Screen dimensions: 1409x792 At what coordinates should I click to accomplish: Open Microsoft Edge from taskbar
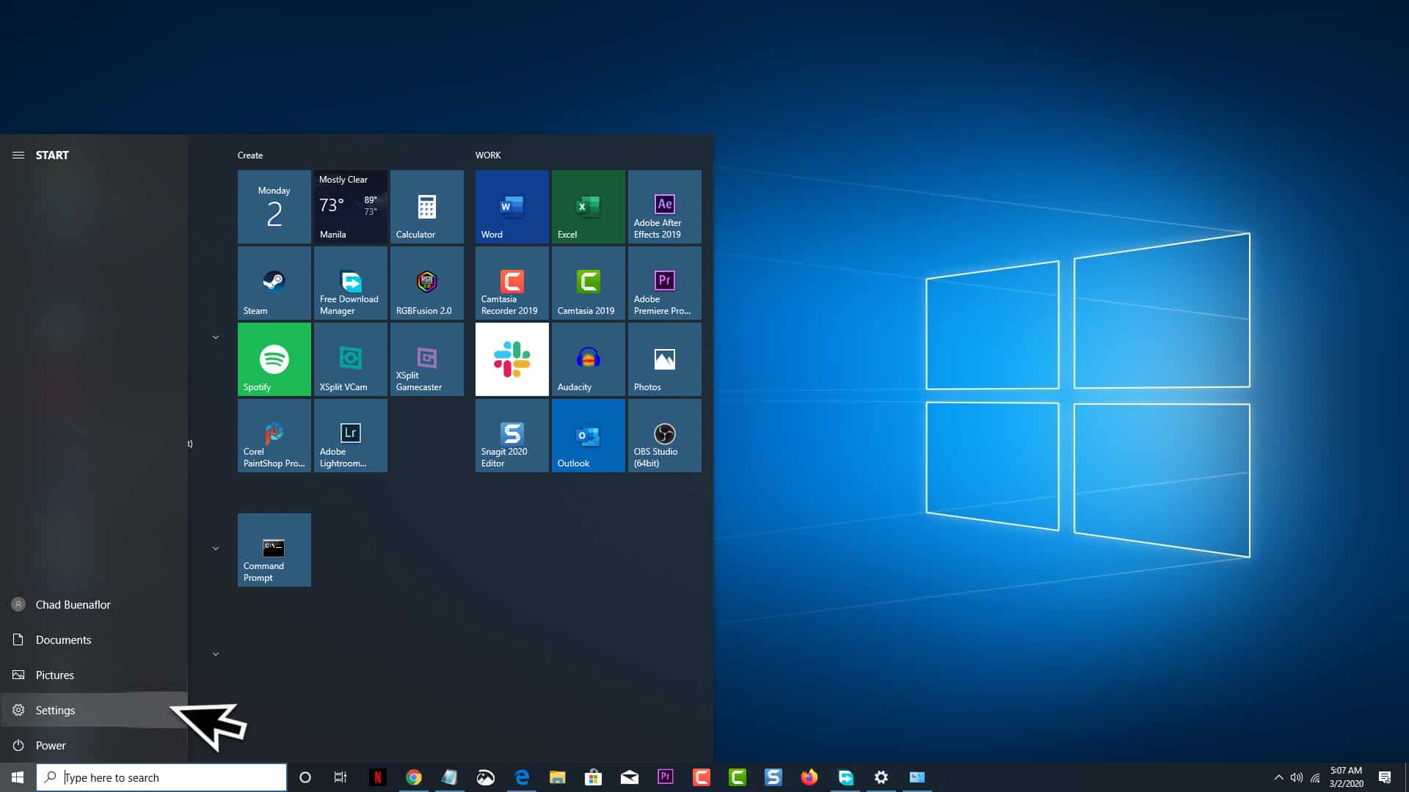522,777
